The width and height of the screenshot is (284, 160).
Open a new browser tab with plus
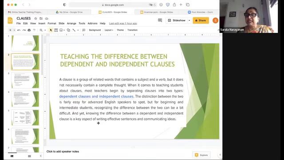click(x=181, y=5)
